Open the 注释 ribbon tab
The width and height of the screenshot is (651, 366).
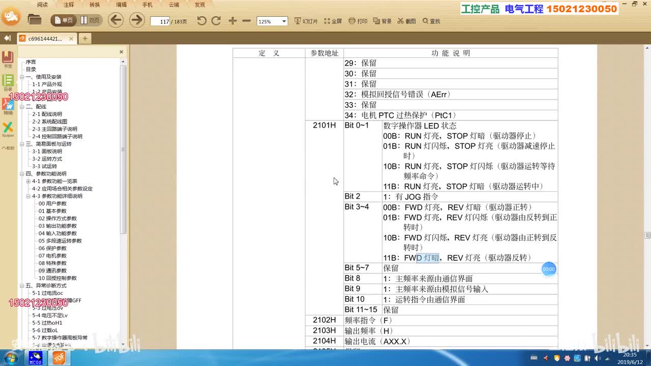point(69,5)
